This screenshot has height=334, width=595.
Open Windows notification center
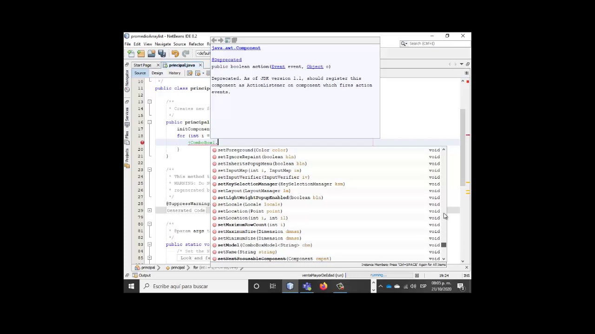pyautogui.click(x=461, y=286)
